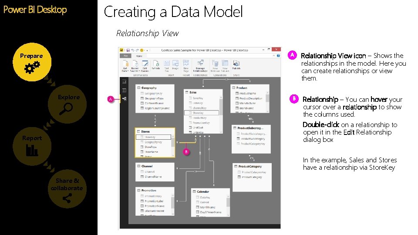Screen dimensions: 418x235
Task: Click the help question mark icon
Action: point(278,56)
